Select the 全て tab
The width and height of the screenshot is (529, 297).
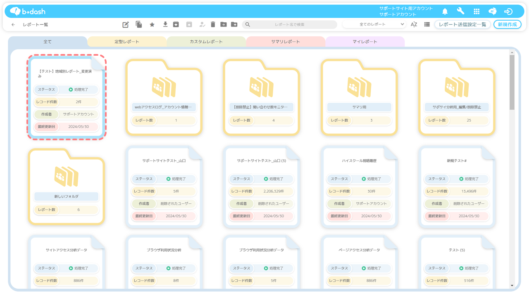pyautogui.click(x=48, y=42)
